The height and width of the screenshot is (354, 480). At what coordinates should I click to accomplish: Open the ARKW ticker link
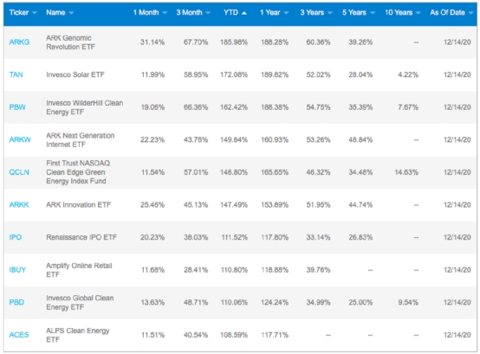point(20,139)
